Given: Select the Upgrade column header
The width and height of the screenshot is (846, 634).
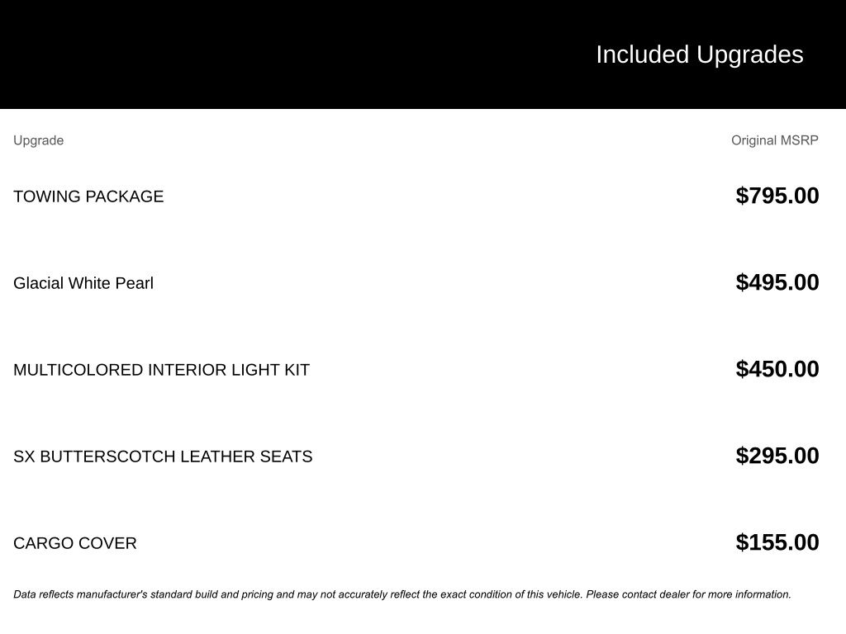Looking at the screenshot, I should click(38, 140).
